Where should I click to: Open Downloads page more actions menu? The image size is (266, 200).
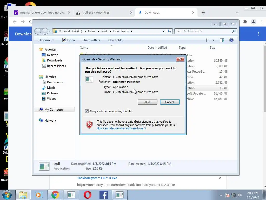[x=259, y=34]
